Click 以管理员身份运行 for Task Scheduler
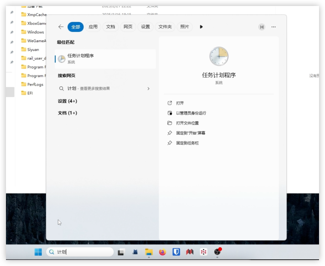The width and height of the screenshot is (325, 266). [191, 113]
